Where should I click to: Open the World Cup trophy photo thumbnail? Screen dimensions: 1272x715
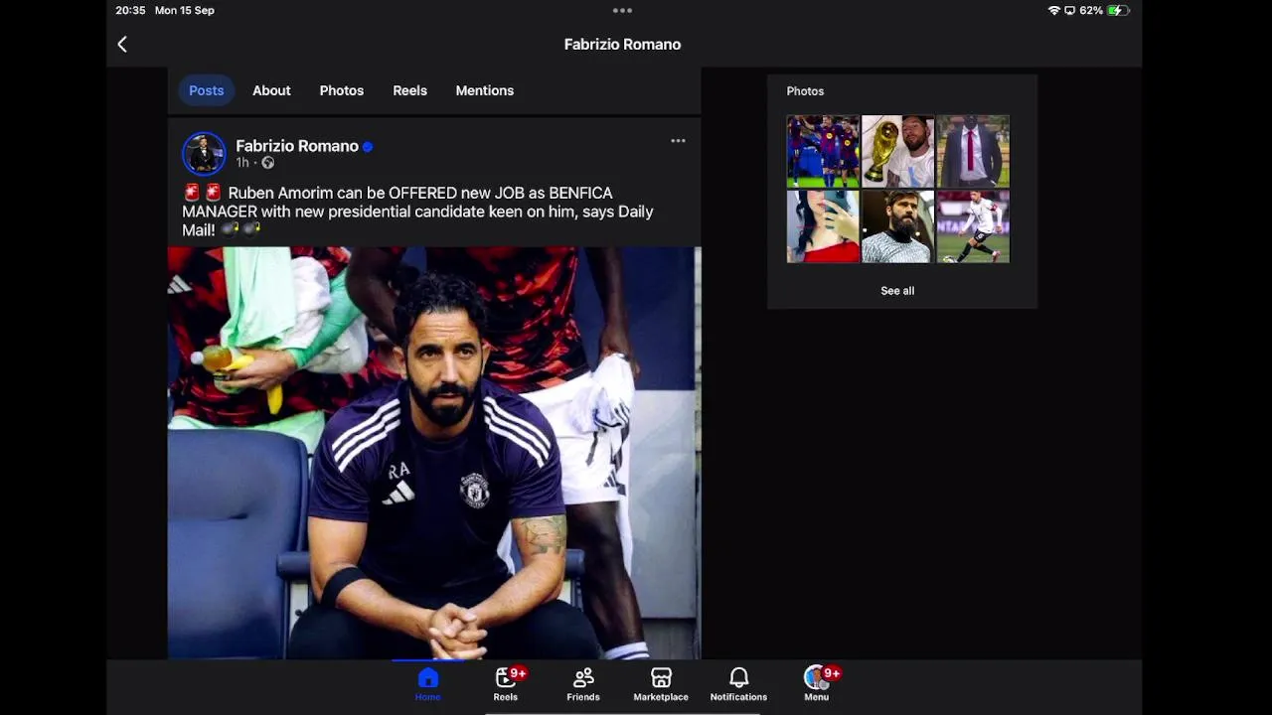click(x=897, y=152)
